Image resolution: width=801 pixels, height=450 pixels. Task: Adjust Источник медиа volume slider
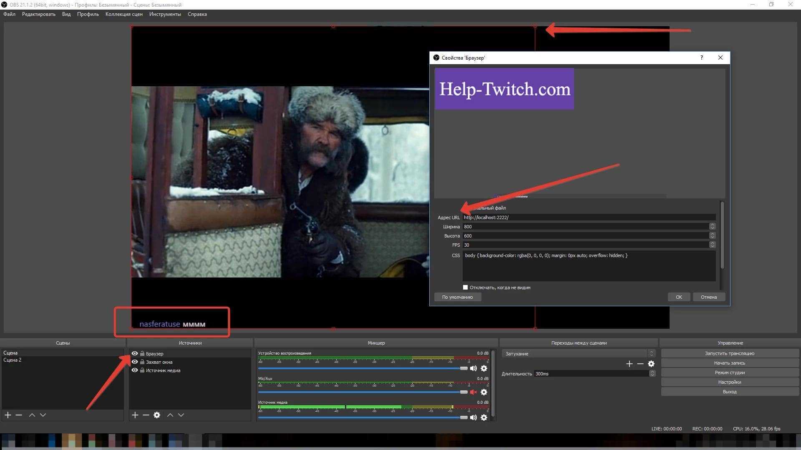click(363, 417)
